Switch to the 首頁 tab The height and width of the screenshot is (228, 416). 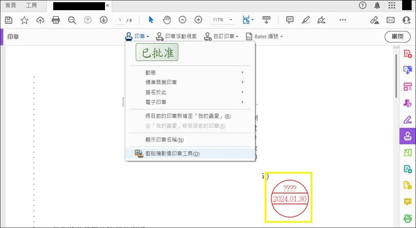click(11, 5)
